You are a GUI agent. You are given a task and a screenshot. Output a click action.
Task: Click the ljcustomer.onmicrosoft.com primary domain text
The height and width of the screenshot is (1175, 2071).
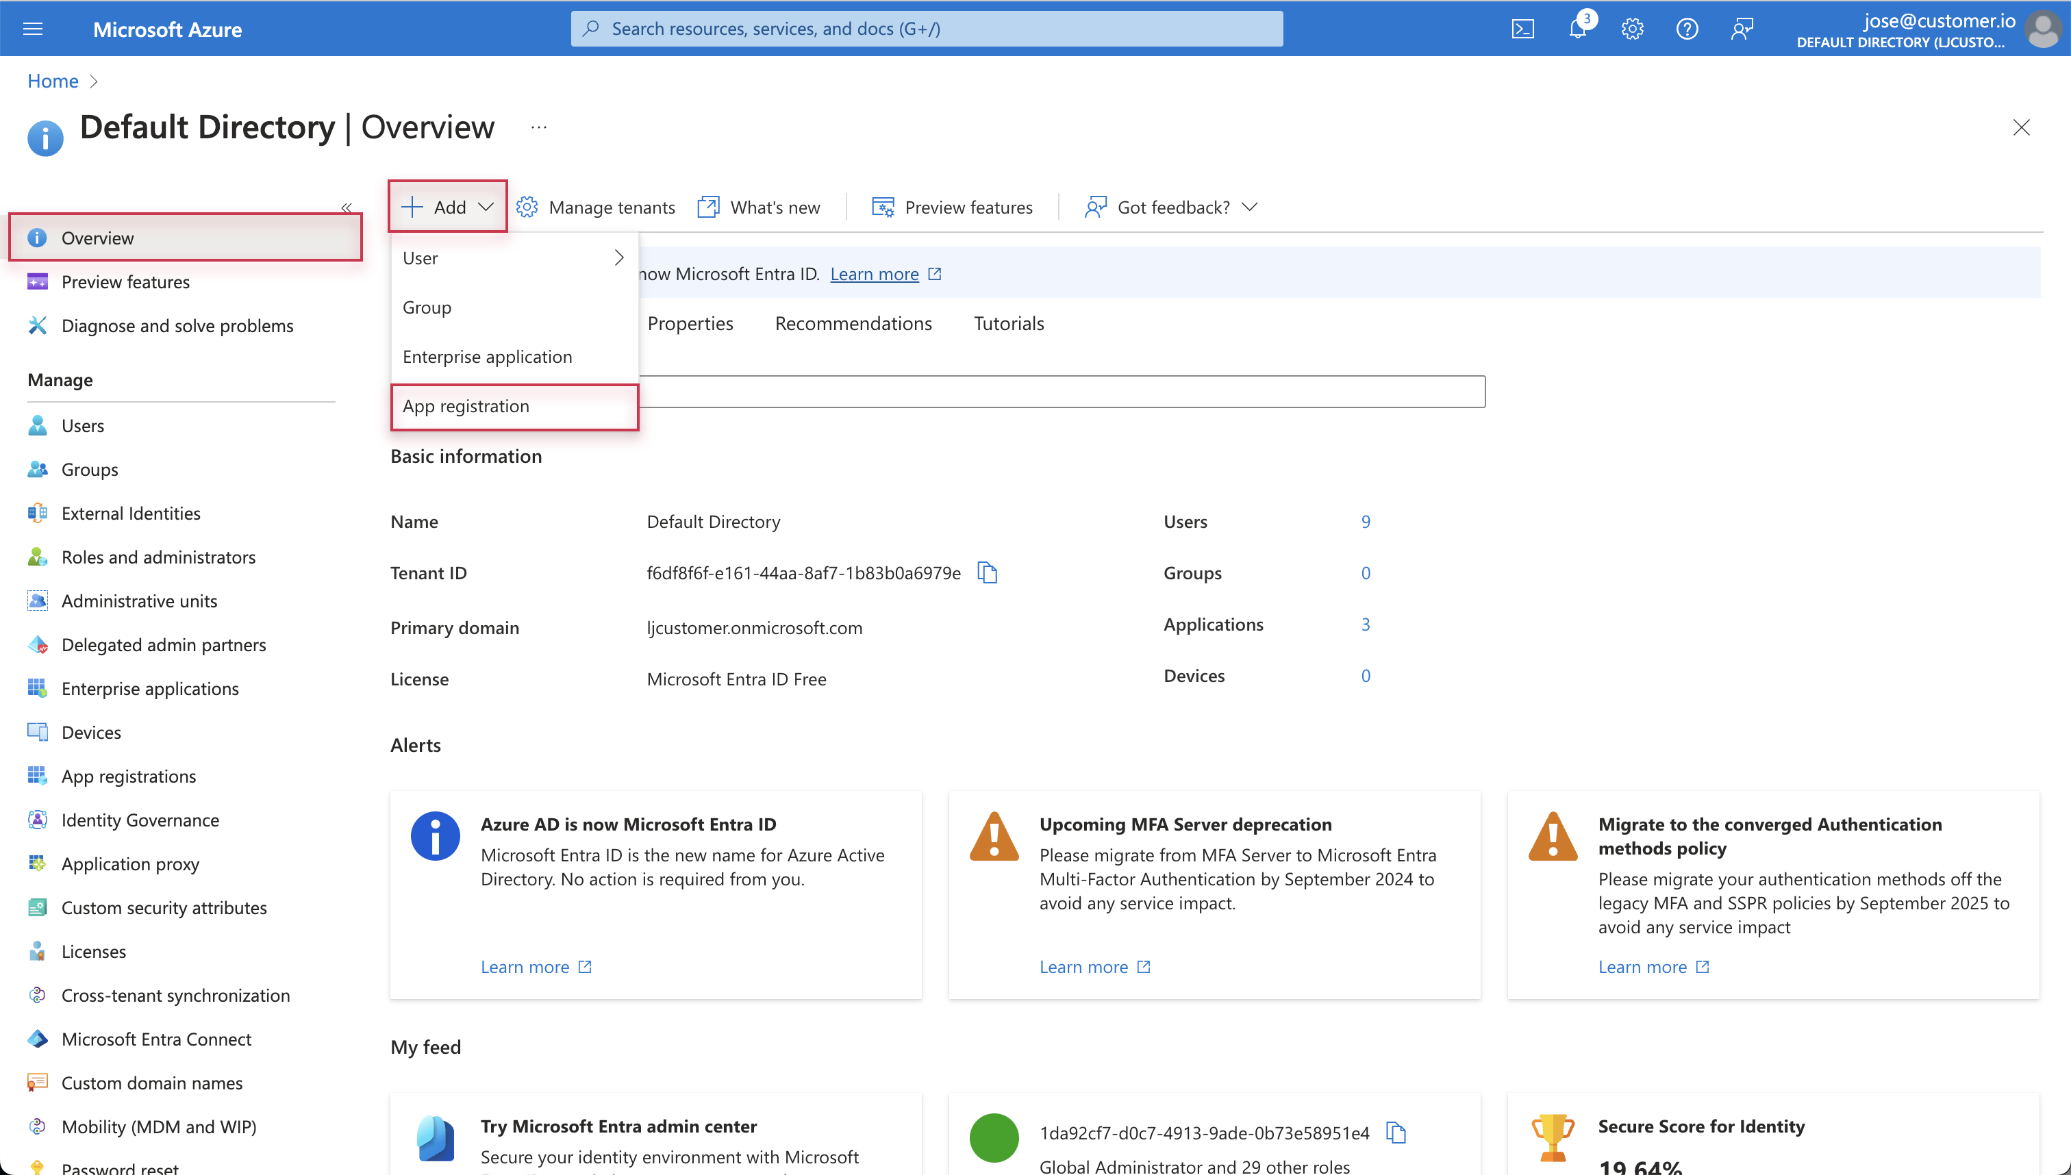754,627
